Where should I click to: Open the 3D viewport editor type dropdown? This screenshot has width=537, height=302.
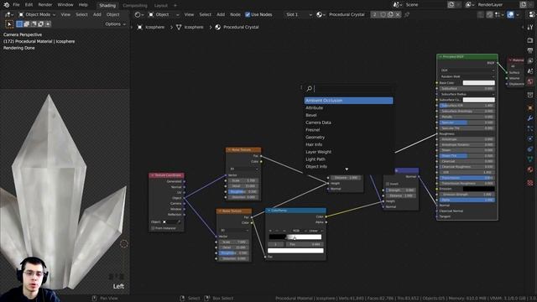8,15
